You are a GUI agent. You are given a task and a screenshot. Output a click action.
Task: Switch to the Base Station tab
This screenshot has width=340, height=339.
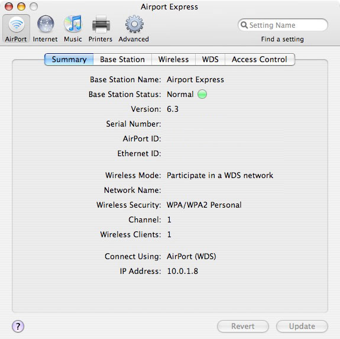122,59
